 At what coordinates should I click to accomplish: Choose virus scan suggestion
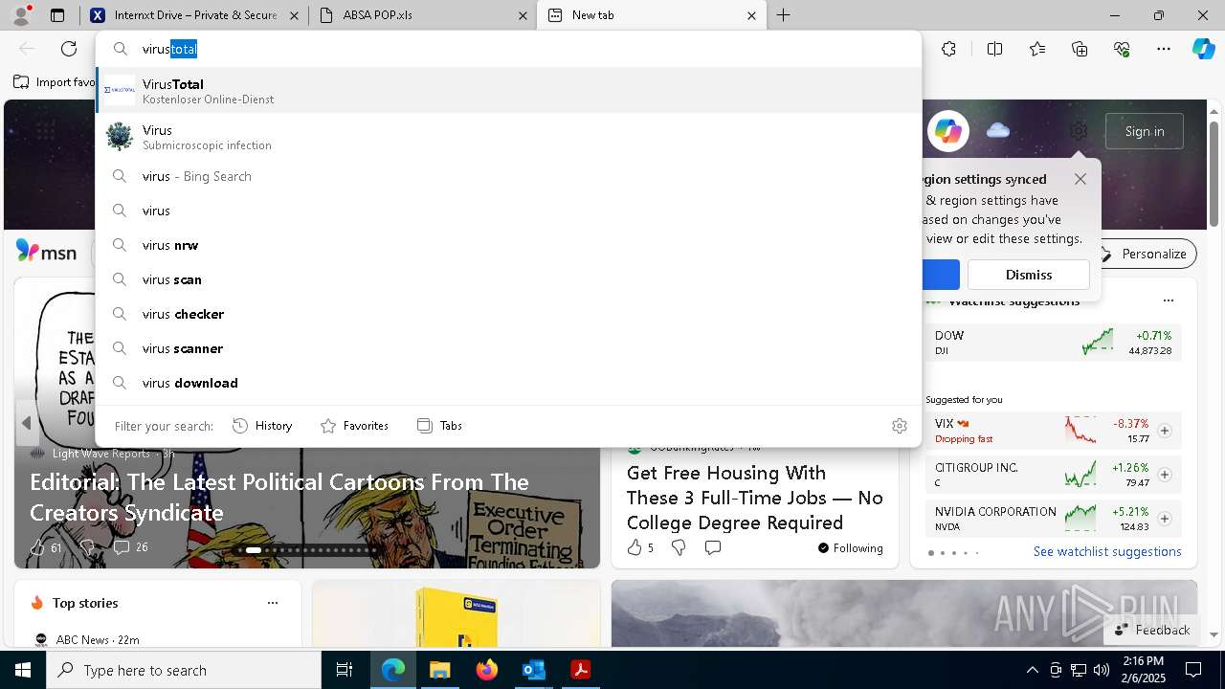point(508,279)
